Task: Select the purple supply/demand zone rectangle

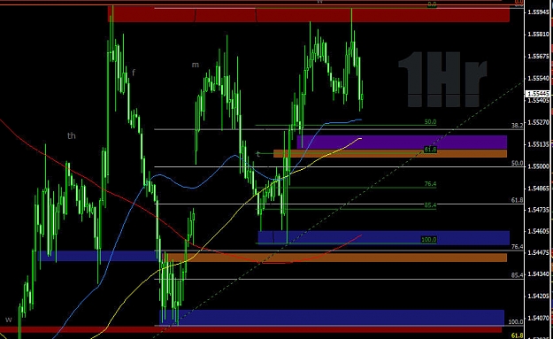Action: [402, 143]
